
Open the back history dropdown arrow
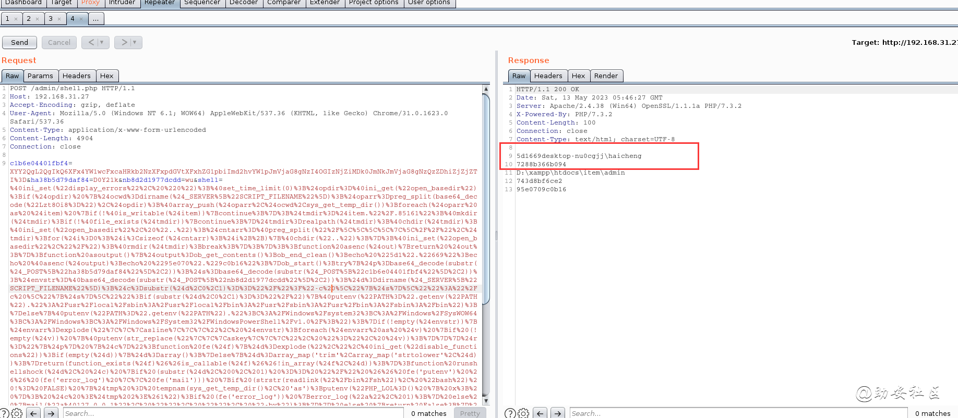[102, 42]
